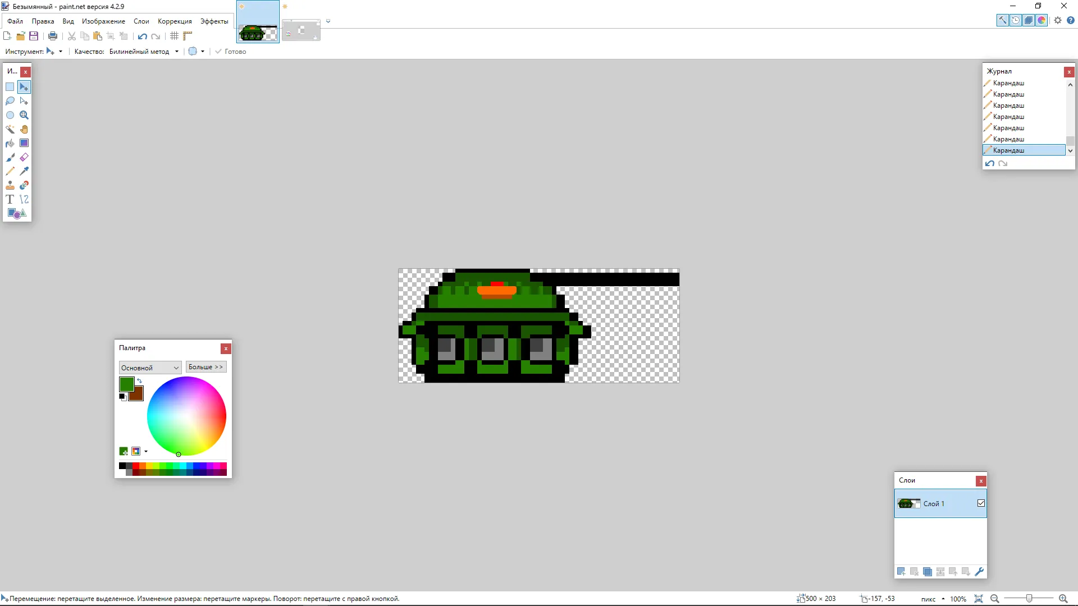This screenshot has width=1078, height=606.
Task: Click the Undo arrow in main toolbar
Action: [x=143, y=36]
